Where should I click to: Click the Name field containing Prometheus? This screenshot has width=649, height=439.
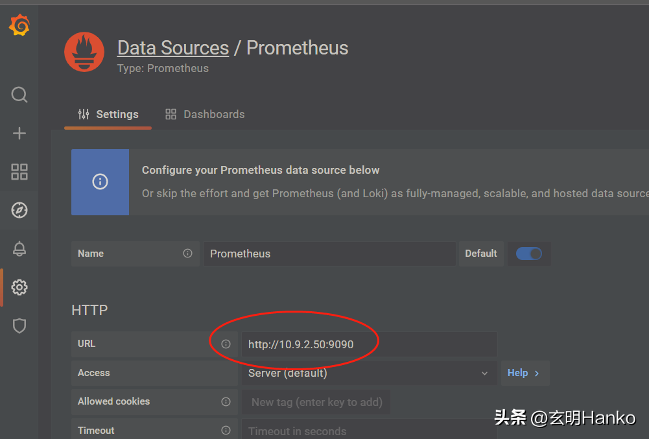pyautogui.click(x=329, y=254)
